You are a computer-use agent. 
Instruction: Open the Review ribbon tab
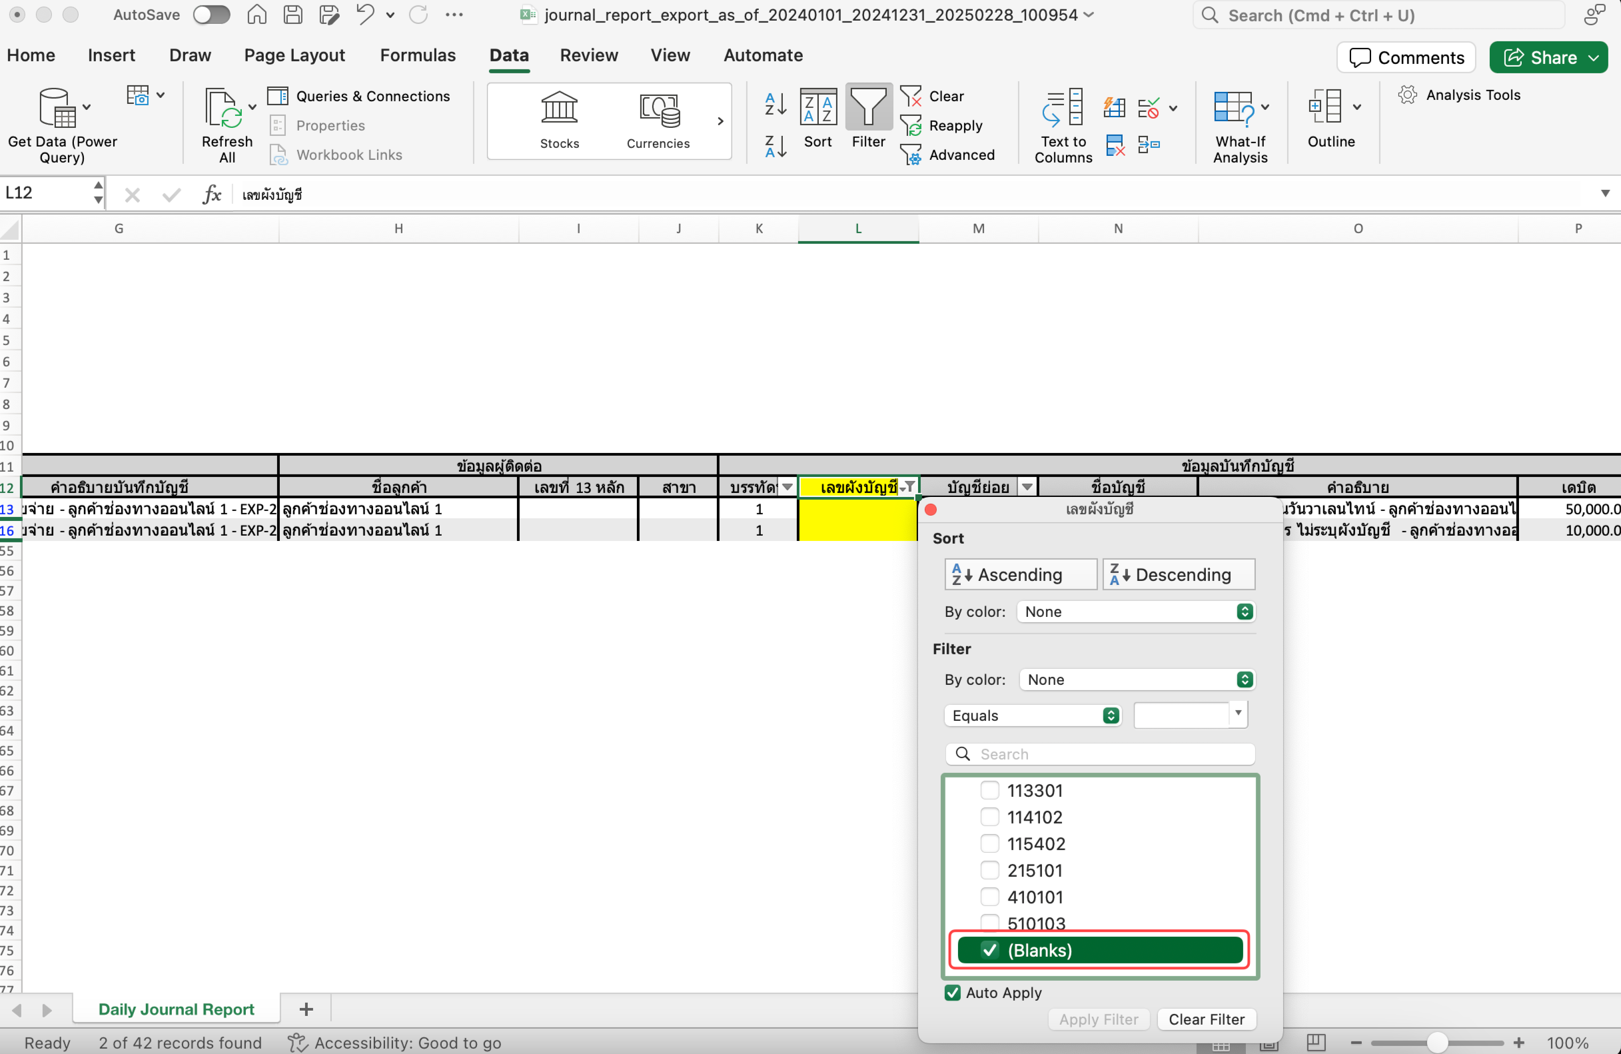coord(588,55)
